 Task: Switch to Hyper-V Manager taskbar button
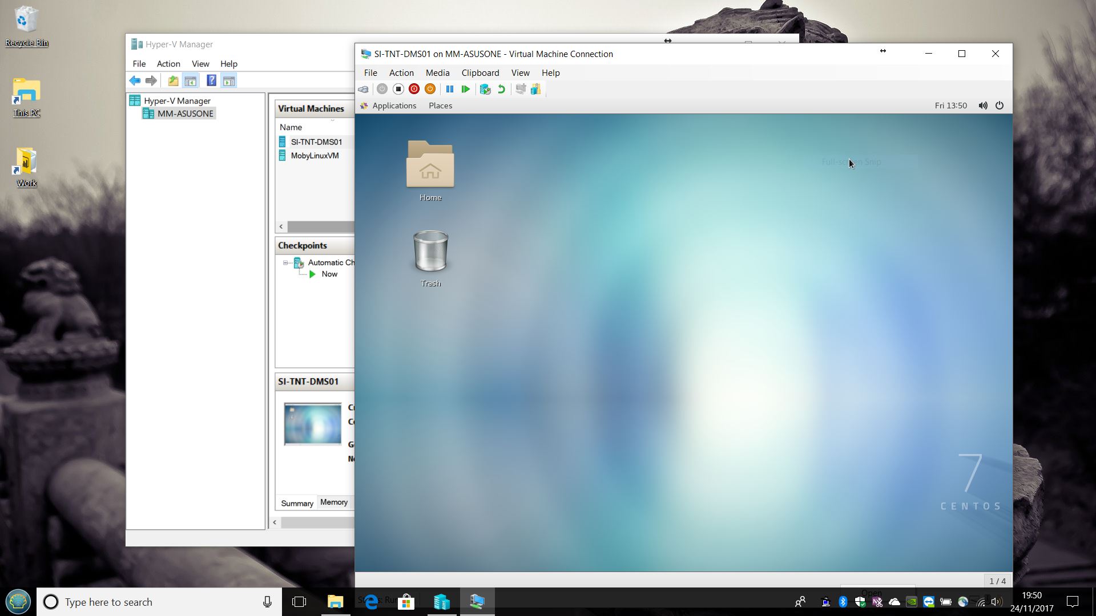442,602
